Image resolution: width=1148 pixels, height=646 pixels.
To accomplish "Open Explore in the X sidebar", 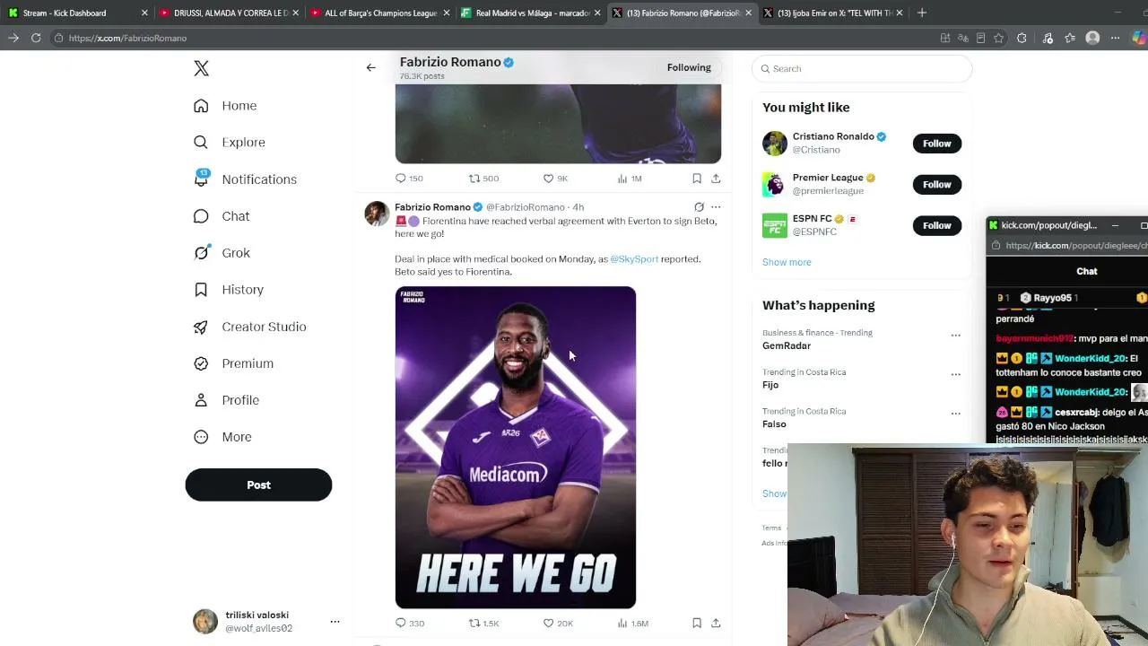I will [x=229, y=143].
